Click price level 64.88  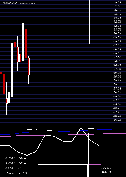117,57
